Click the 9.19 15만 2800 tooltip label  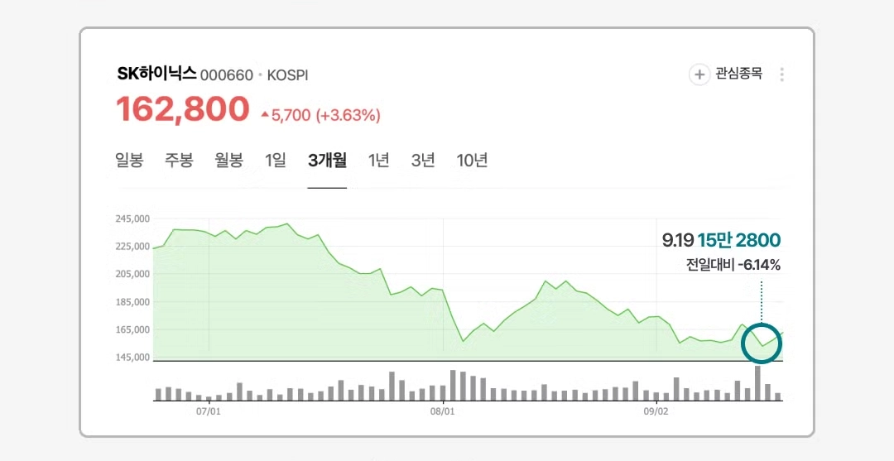point(721,241)
